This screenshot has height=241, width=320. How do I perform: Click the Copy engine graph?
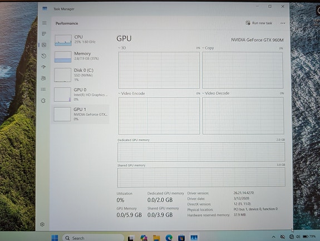click(x=243, y=70)
